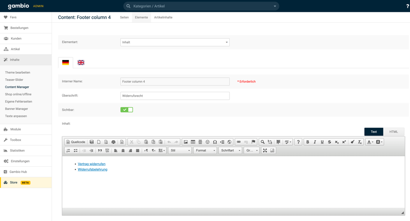Open the Gr... font size dropdown

click(x=252, y=151)
